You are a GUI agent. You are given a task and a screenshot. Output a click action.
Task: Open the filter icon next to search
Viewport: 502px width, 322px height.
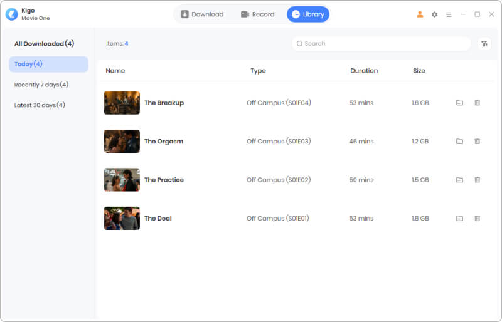[x=484, y=43]
